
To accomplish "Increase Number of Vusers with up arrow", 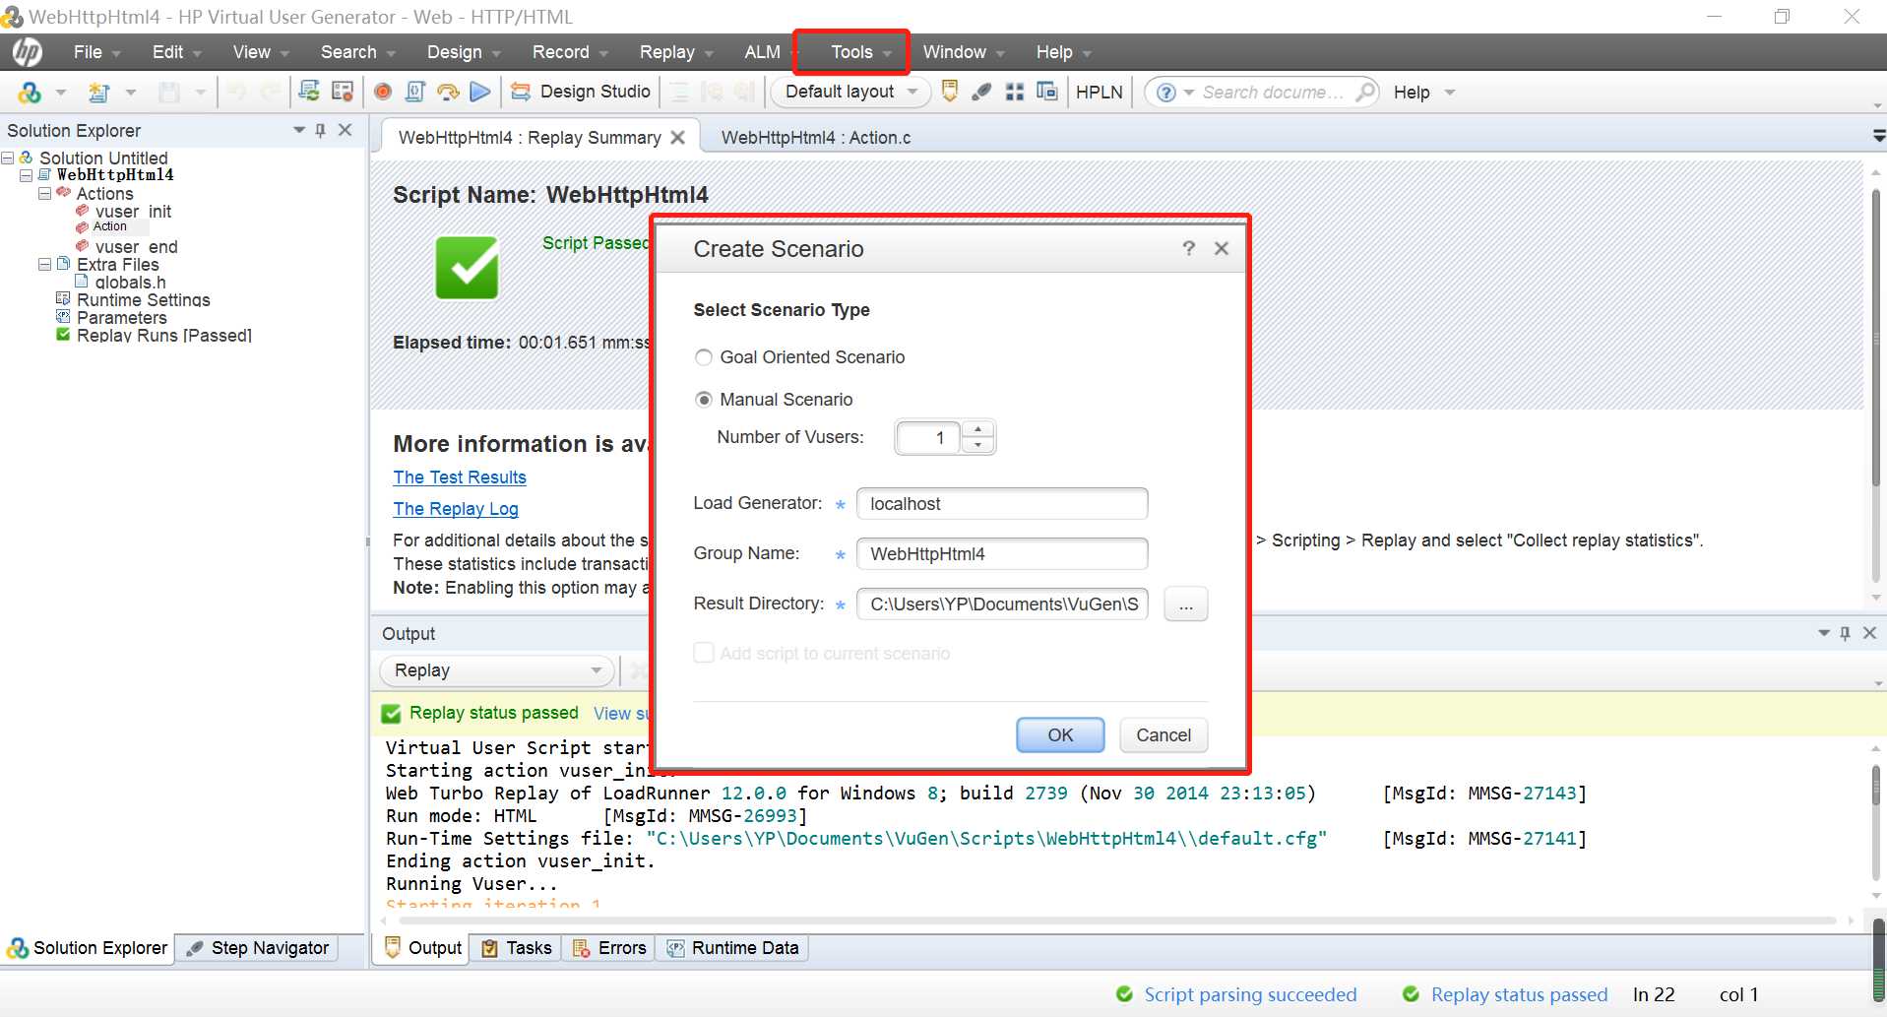I will (x=977, y=429).
